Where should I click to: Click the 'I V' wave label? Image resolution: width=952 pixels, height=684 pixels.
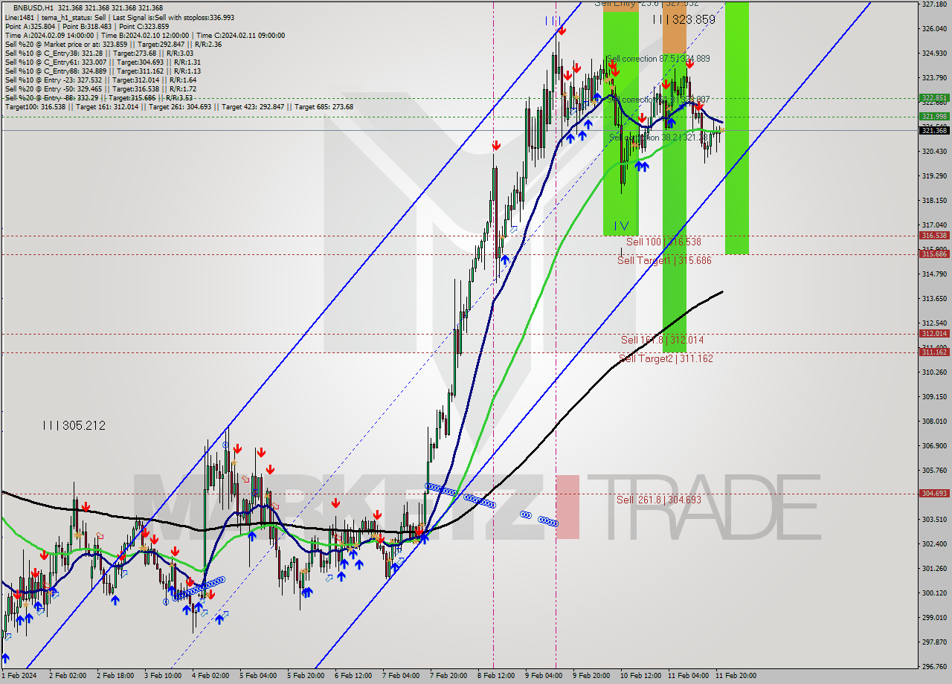[622, 225]
